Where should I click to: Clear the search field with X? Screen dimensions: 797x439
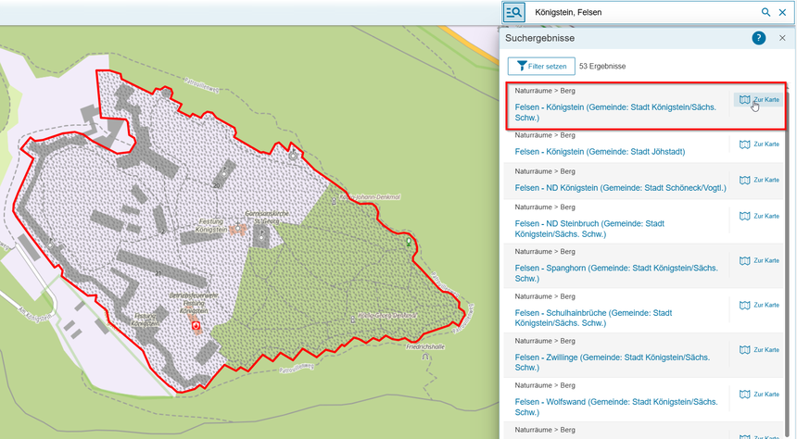tap(782, 12)
